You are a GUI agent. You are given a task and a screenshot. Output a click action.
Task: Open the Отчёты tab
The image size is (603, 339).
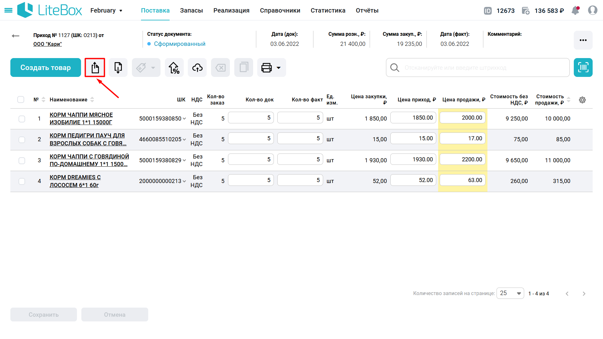point(367,11)
